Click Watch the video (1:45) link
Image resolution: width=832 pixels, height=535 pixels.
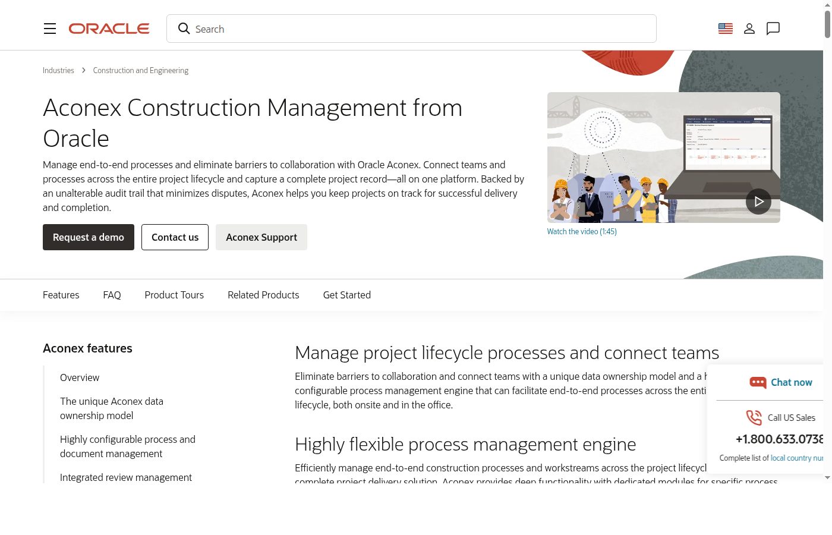(x=582, y=231)
